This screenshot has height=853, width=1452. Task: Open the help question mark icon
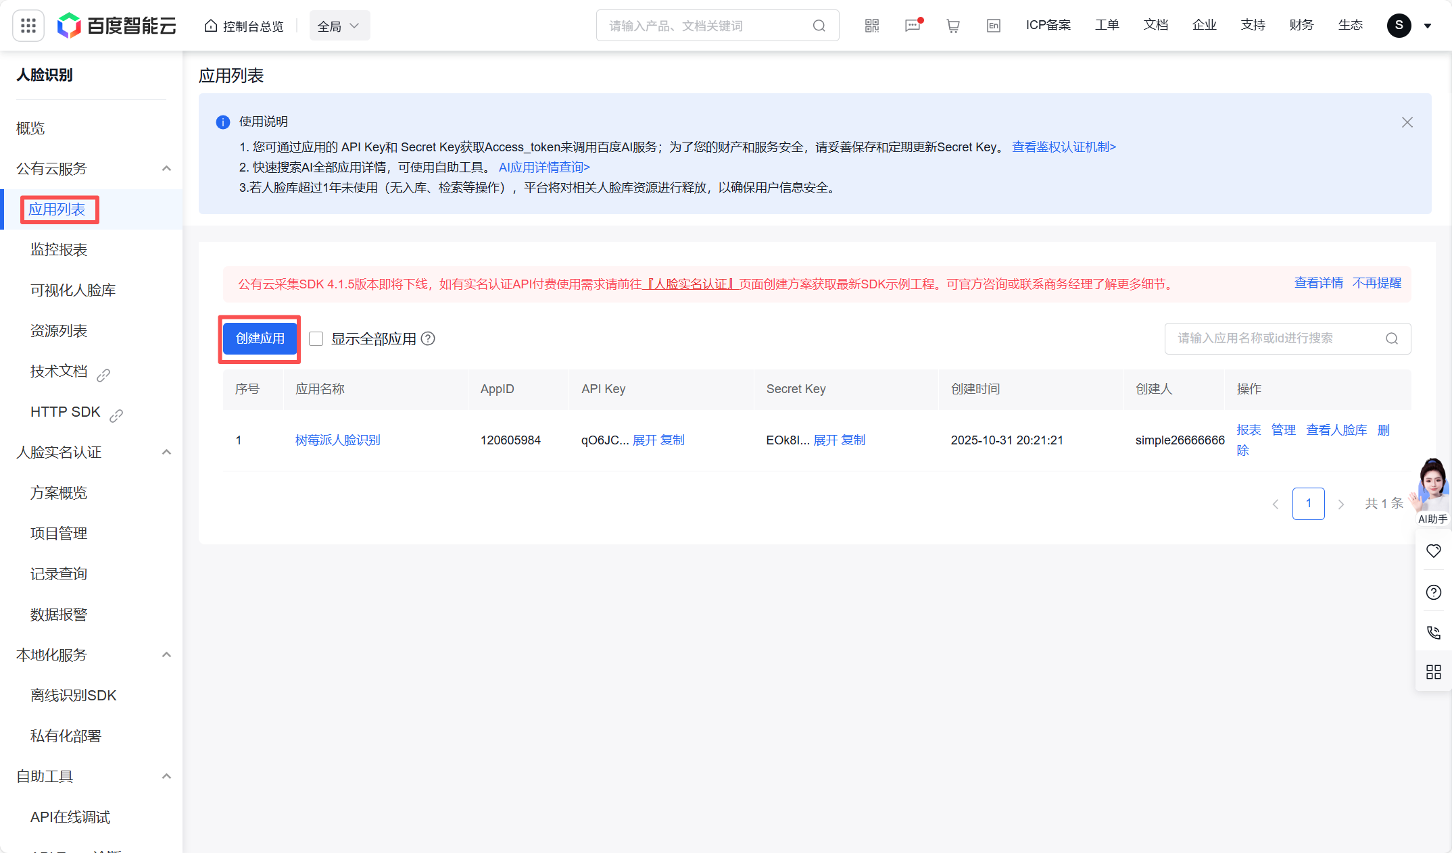pyautogui.click(x=1433, y=592)
